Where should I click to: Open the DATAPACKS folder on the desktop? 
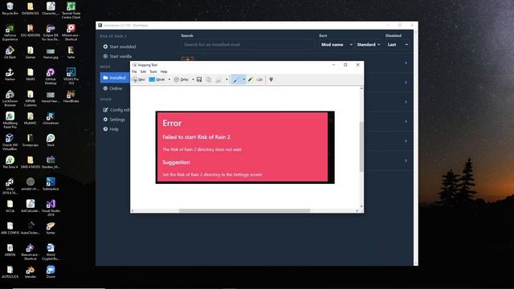pyautogui.click(x=31, y=9)
